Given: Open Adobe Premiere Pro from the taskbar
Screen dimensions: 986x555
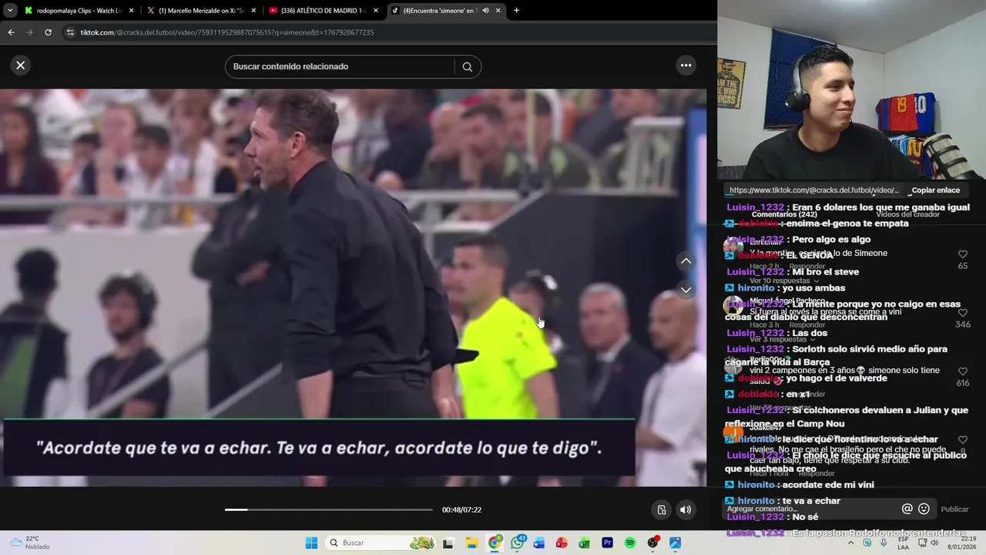Looking at the screenshot, I should tap(607, 543).
